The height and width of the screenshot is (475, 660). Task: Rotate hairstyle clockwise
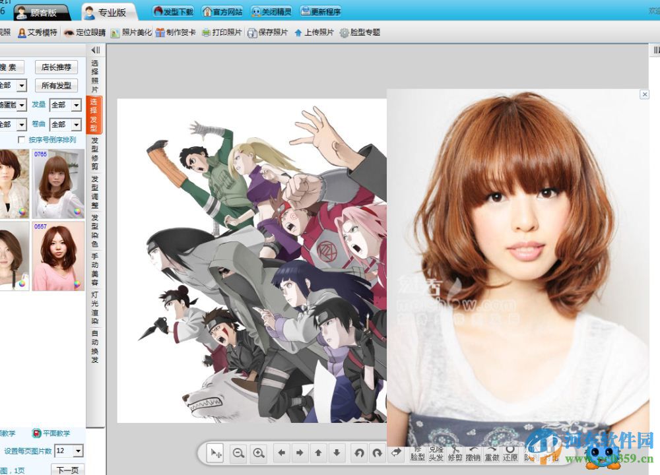(x=378, y=453)
